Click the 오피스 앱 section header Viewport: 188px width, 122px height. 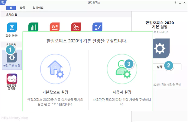point(12,15)
